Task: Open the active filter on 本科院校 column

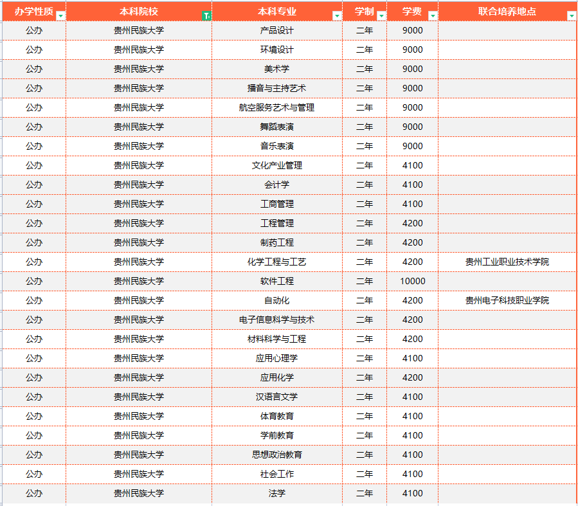Action: (x=206, y=16)
